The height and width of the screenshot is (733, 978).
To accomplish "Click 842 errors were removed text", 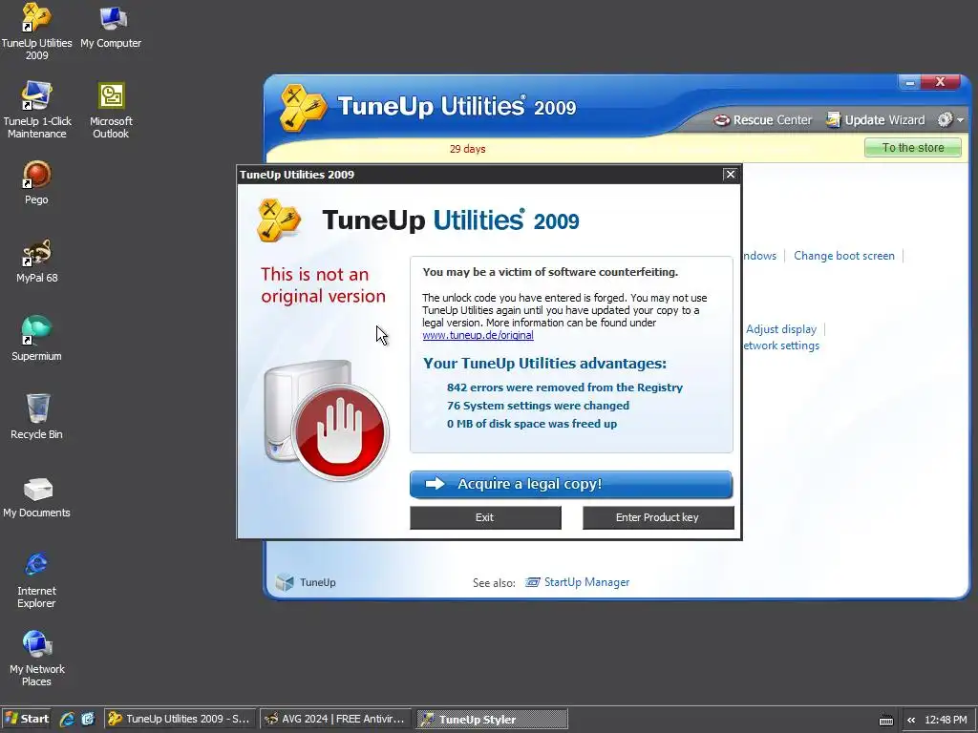I will (564, 387).
